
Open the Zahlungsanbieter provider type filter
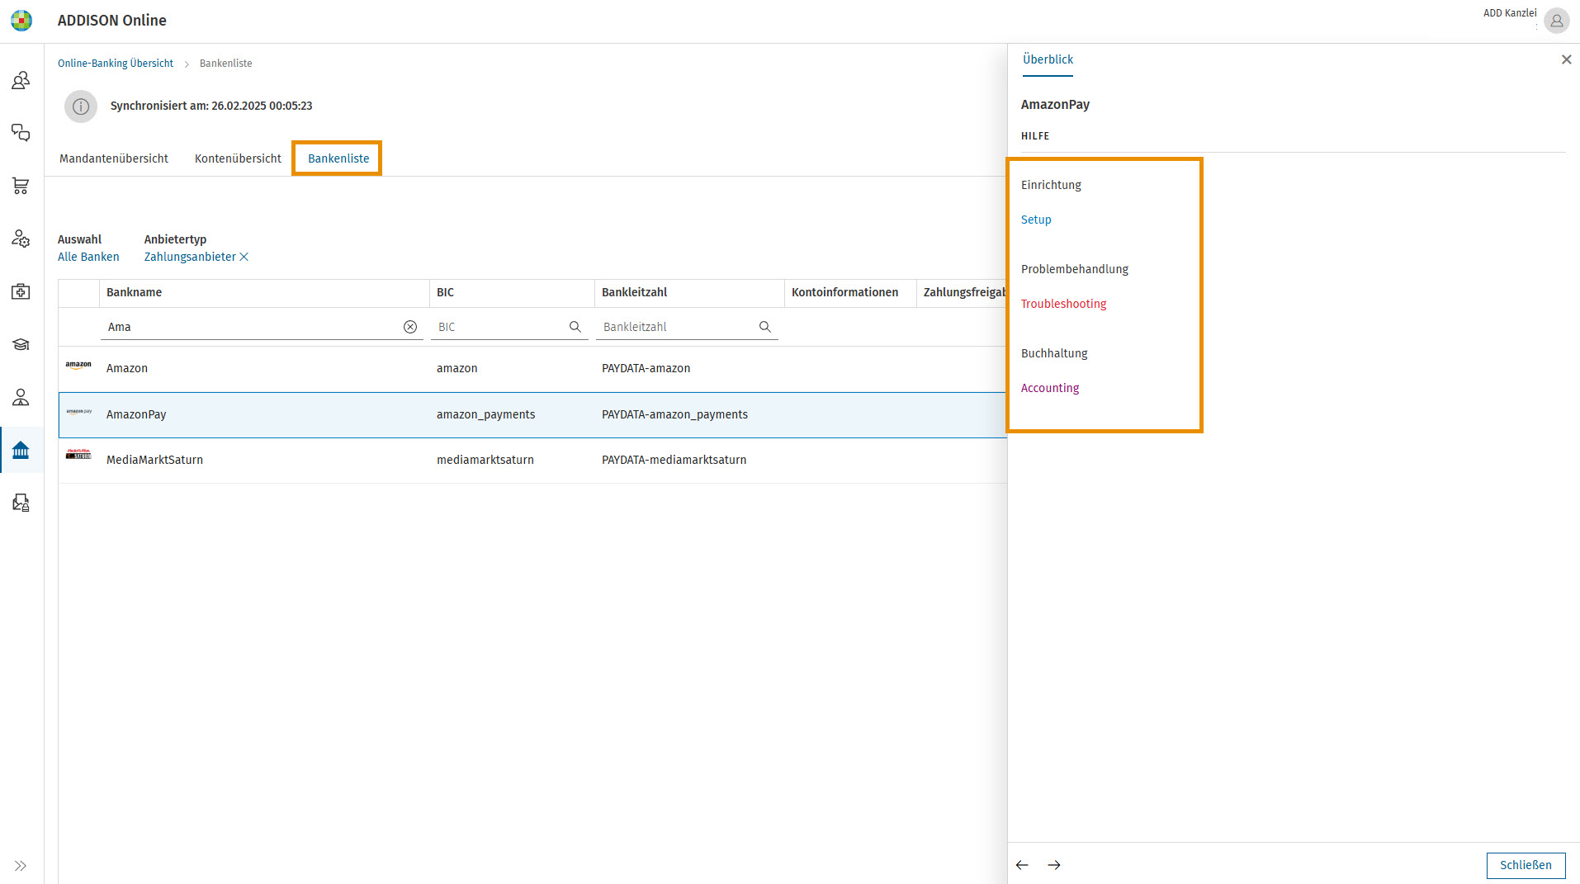click(190, 257)
